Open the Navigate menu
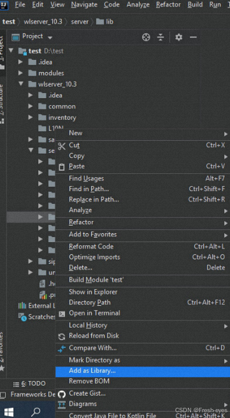 (84, 4)
